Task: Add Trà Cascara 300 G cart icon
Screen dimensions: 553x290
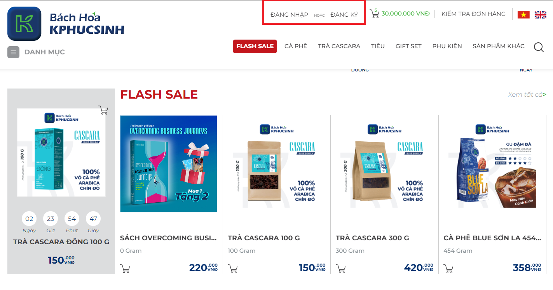Action: click(340, 269)
